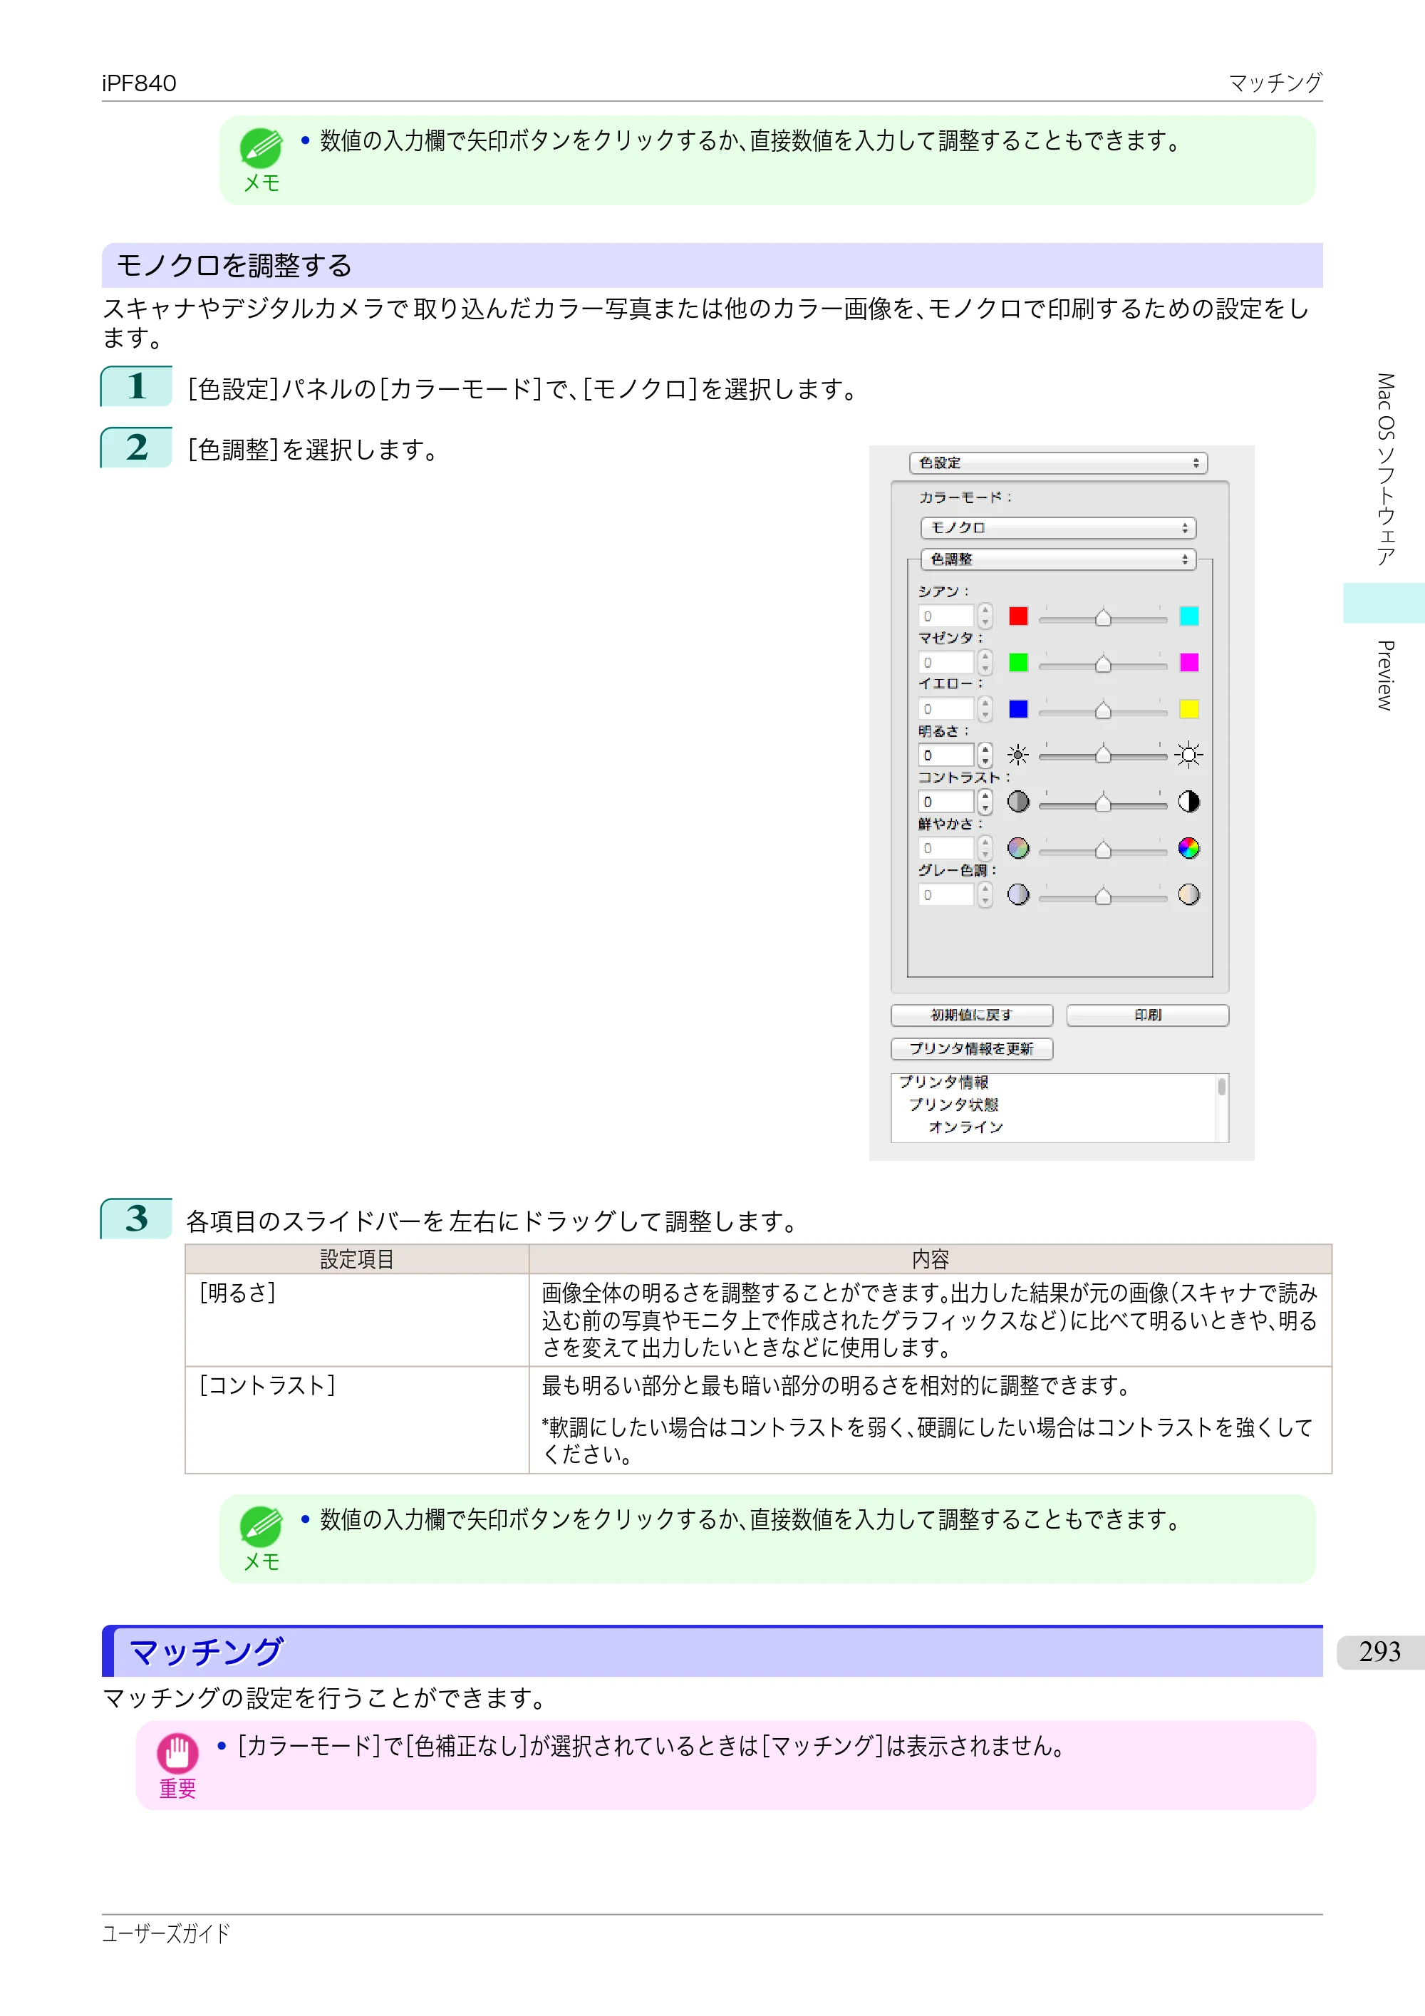
Task: Click the 初期値に戻す button
Action: click(x=972, y=1015)
